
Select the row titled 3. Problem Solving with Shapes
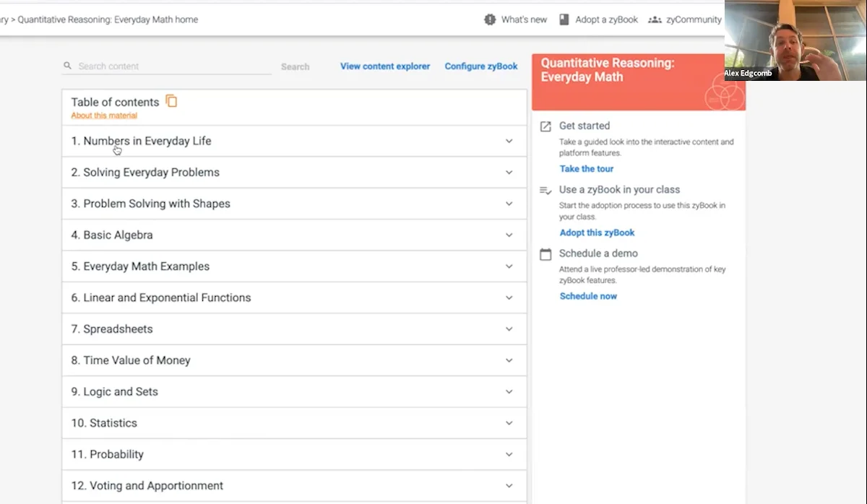(x=295, y=204)
